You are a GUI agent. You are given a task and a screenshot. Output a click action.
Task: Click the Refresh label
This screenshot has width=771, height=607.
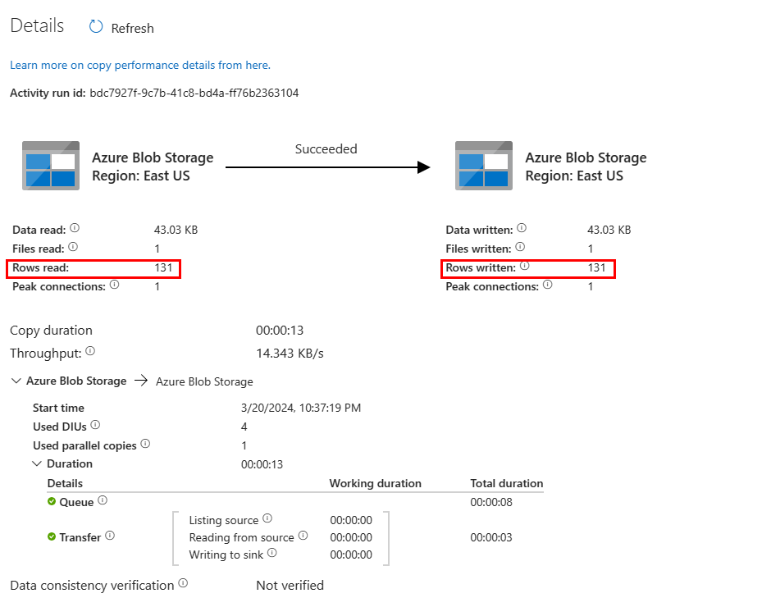pos(132,29)
